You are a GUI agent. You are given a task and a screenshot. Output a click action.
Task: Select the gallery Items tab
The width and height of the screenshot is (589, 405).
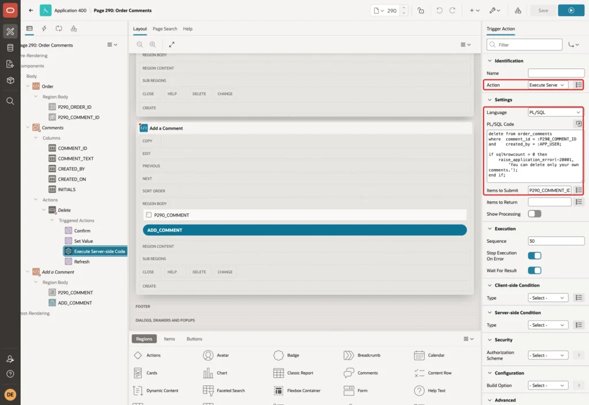click(170, 339)
